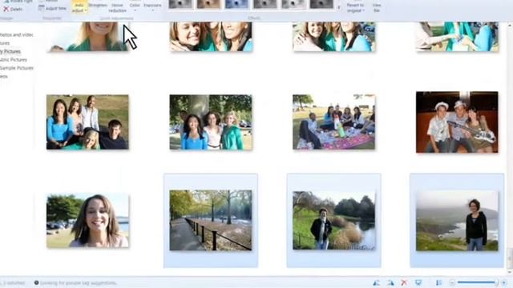This screenshot has width=513, height=288.
Task: Open the Exposure adjustment dropdown
Action: 152,6
